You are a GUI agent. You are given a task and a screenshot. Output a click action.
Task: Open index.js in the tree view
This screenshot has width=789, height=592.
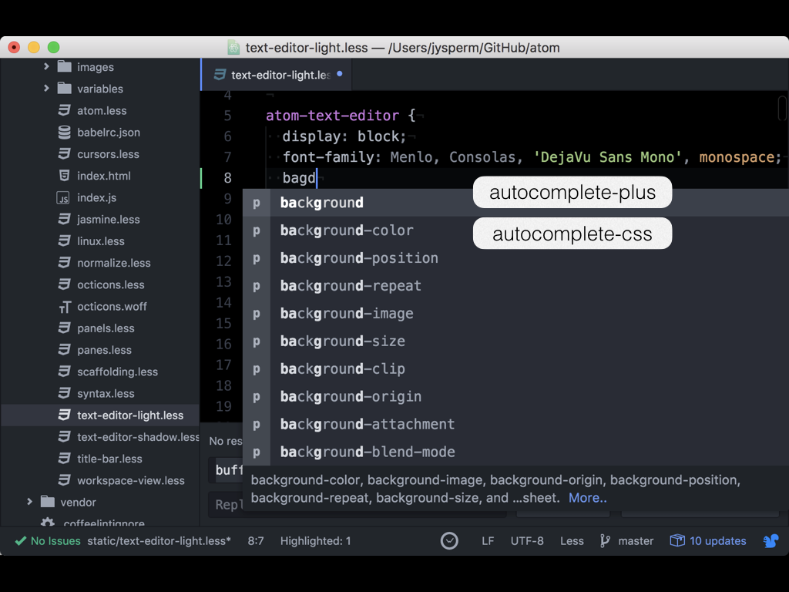[x=96, y=197]
